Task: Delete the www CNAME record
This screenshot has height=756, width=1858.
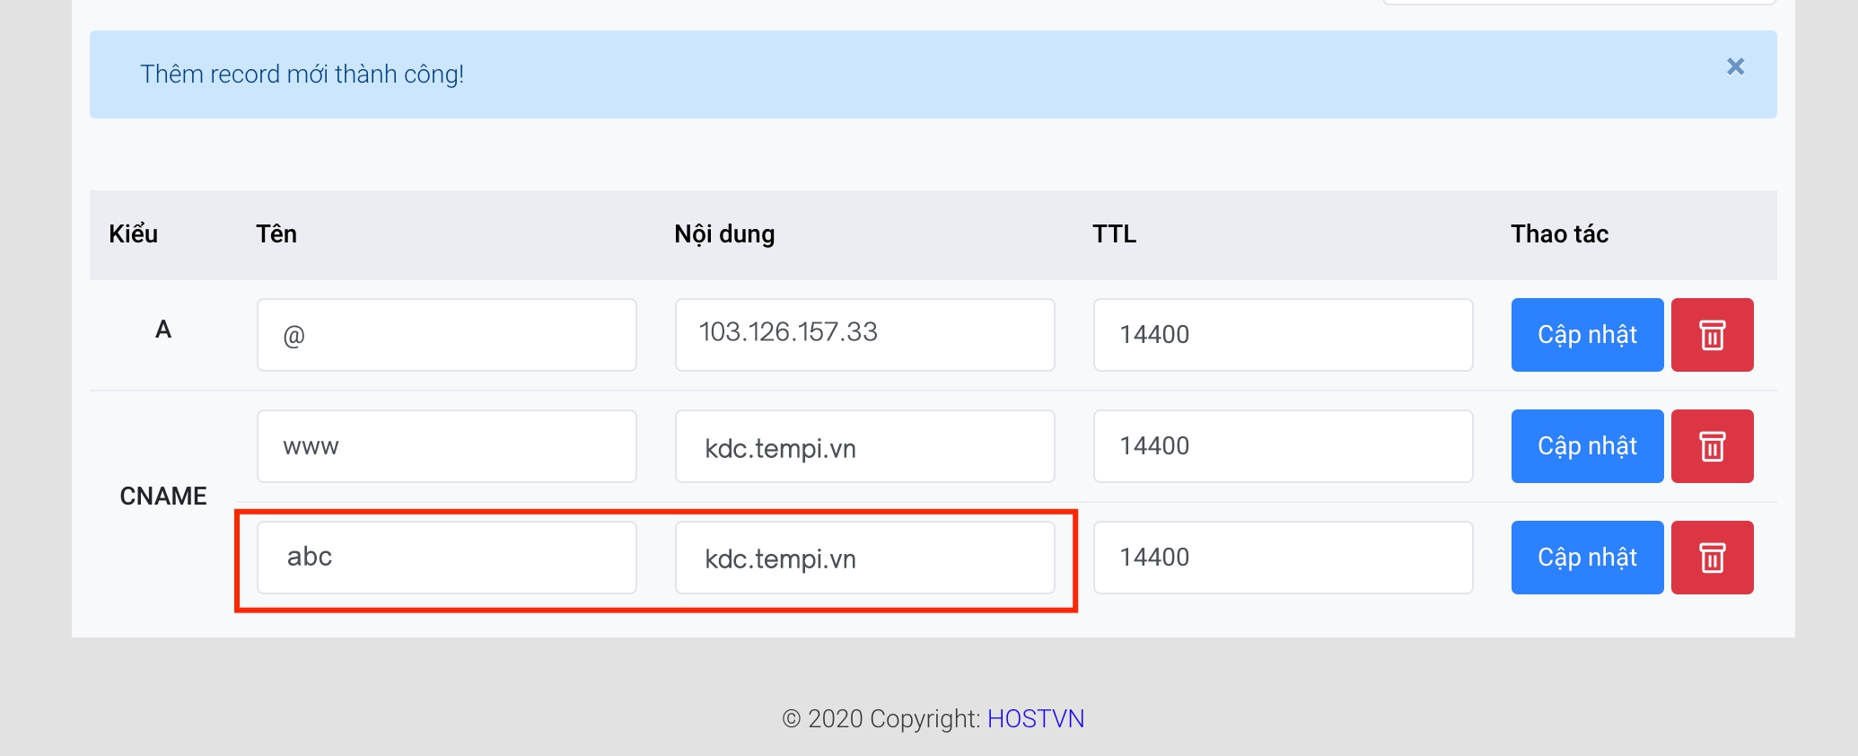Action: (1712, 446)
